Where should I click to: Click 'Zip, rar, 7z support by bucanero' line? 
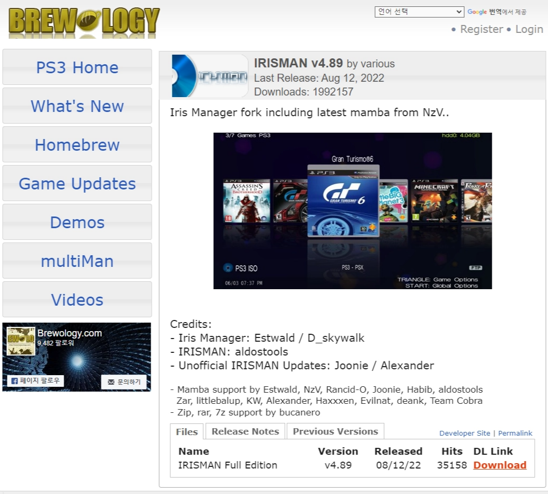point(245,412)
